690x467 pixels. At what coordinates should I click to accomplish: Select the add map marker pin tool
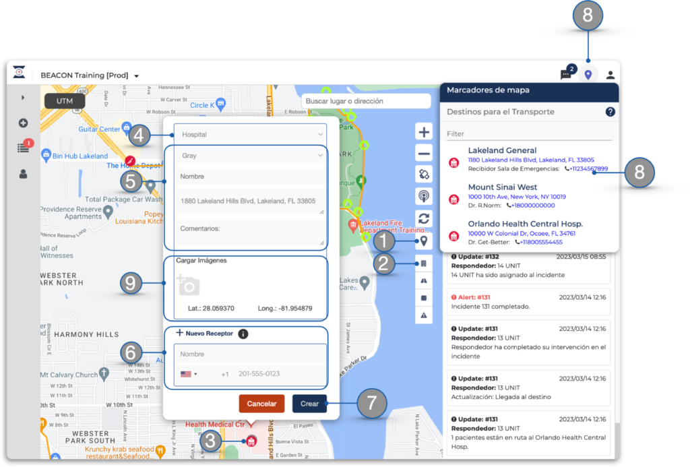click(x=424, y=241)
